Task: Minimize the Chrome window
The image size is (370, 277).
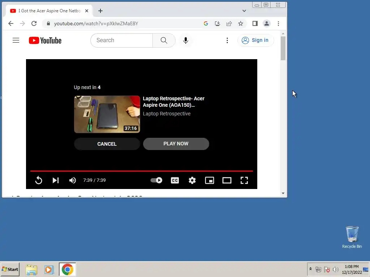Action: coord(257,5)
